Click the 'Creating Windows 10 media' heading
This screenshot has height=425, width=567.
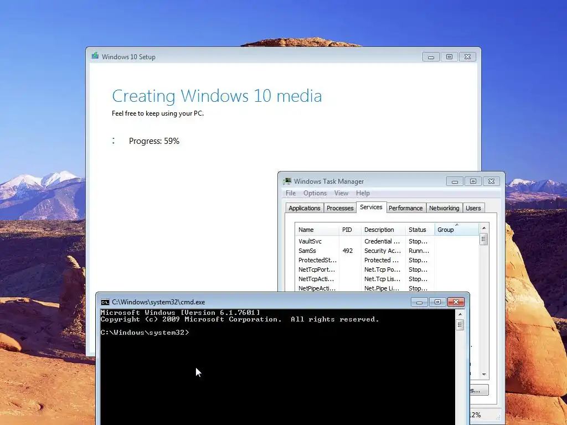[x=217, y=96]
